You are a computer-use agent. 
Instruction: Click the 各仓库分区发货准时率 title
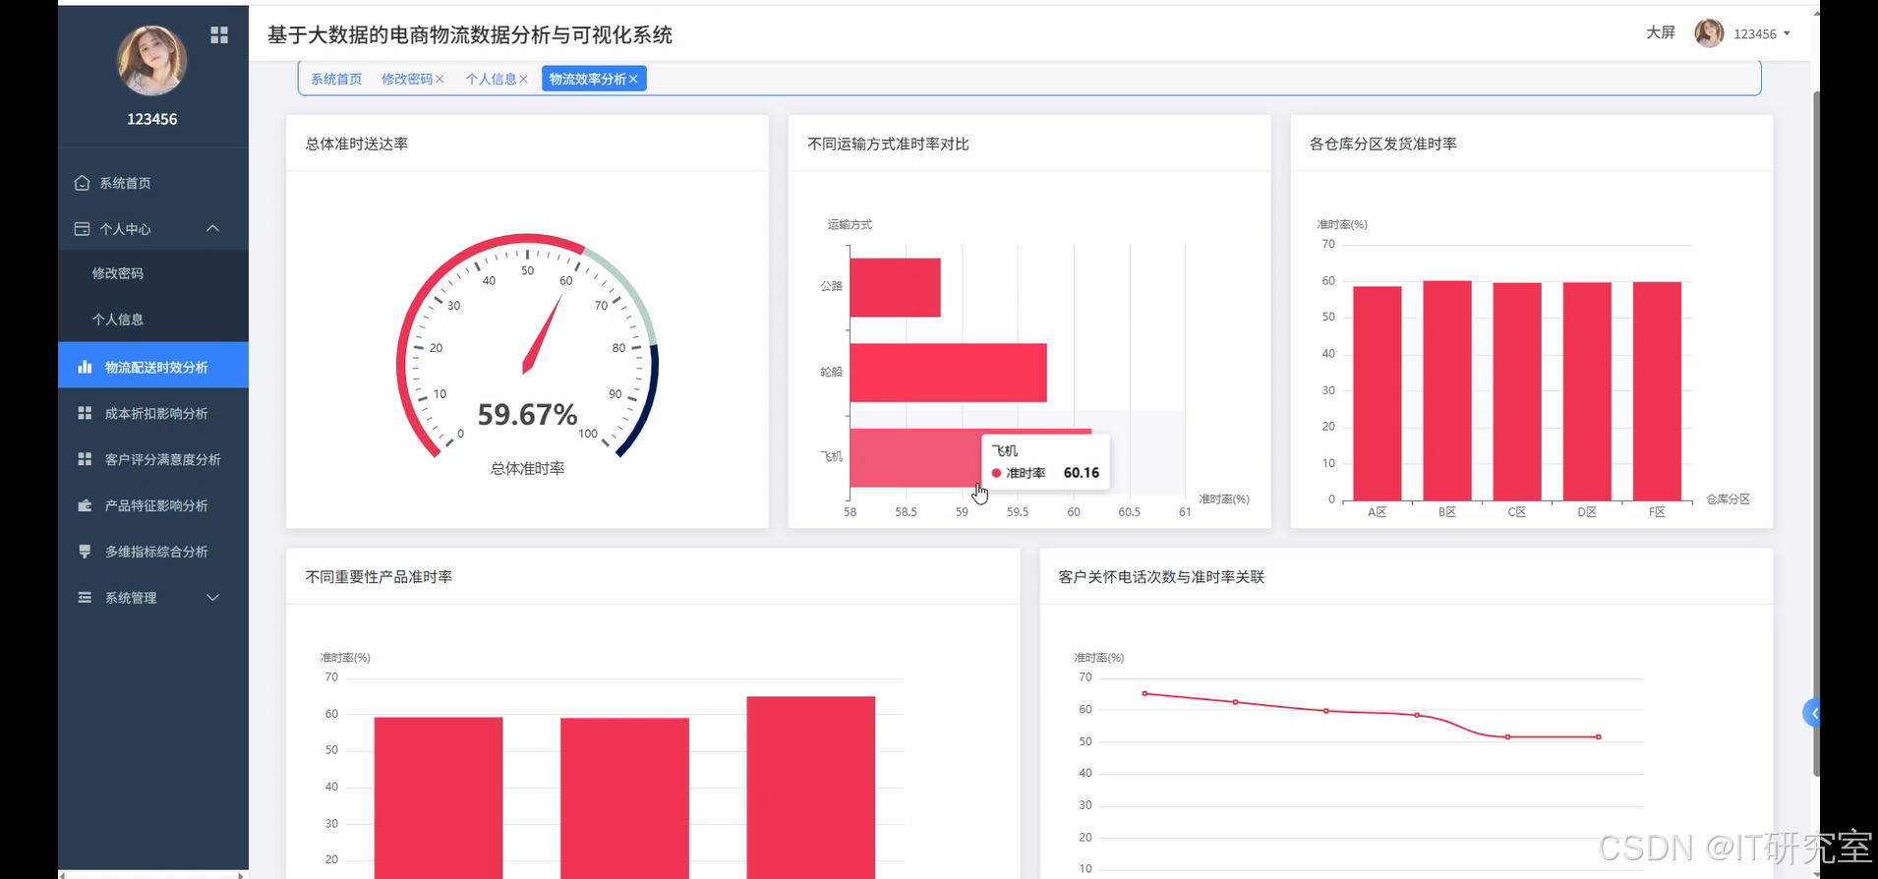(x=1382, y=144)
